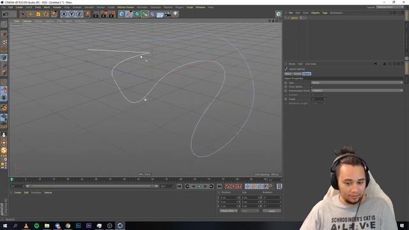Toggle the Autokeying button
Image resolution: width=409 pixels, height=230 pixels.
pos(233,187)
